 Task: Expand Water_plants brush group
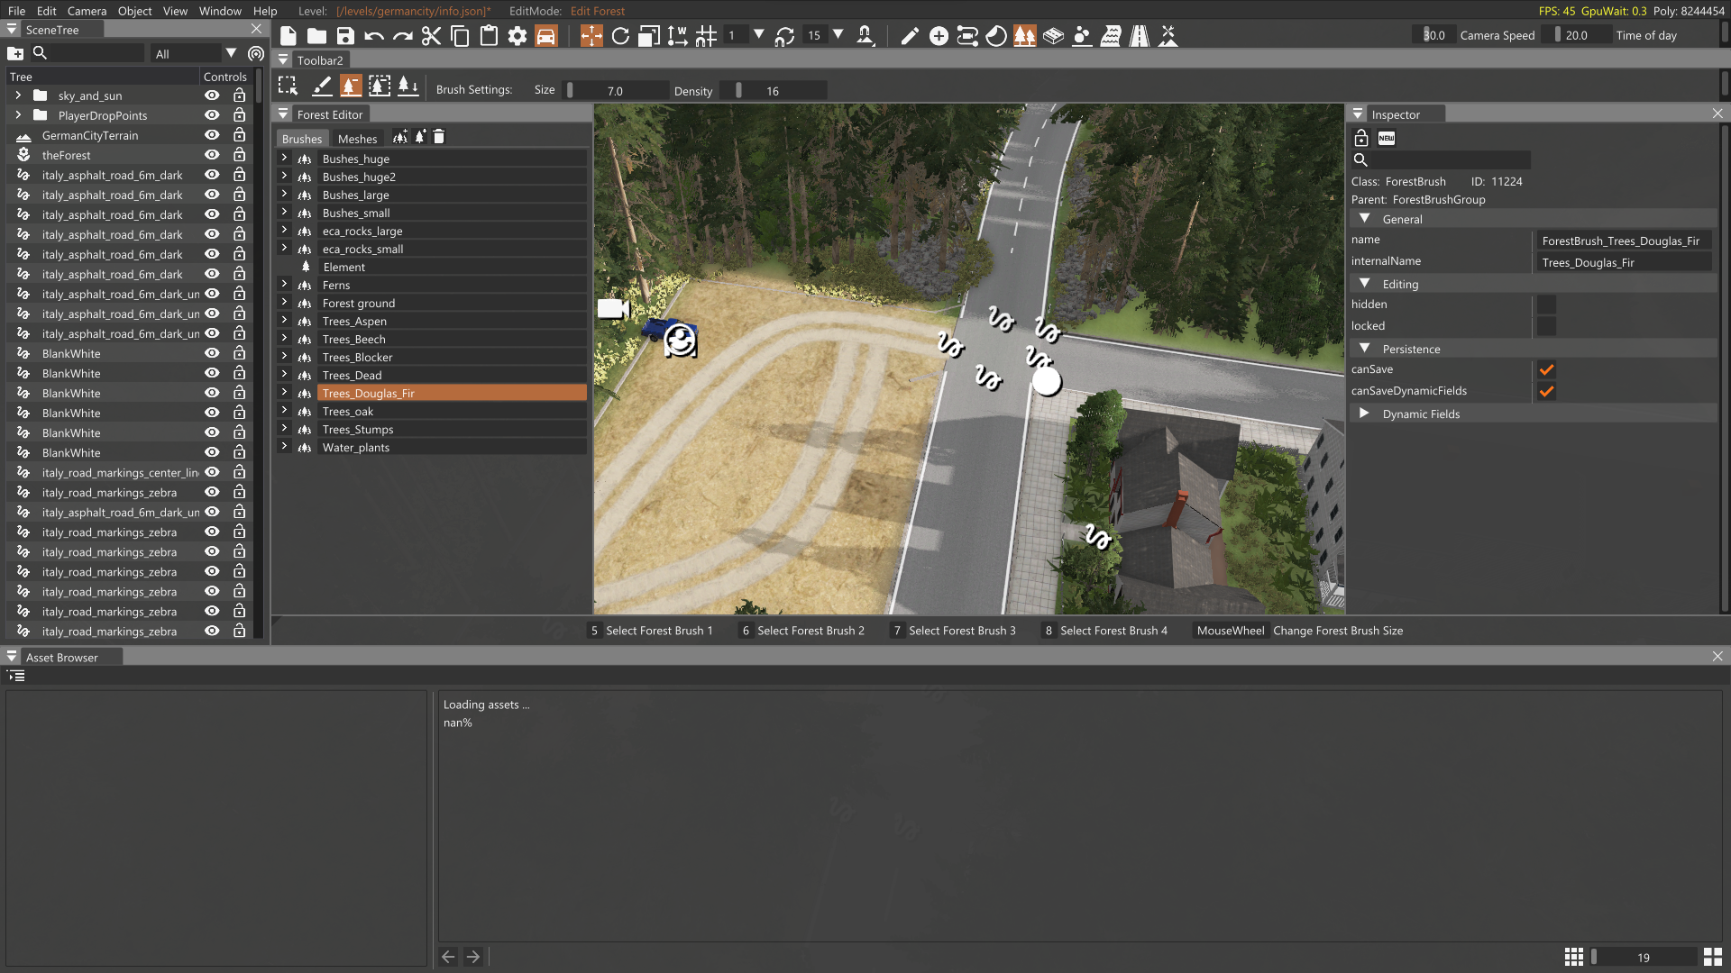[x=284, y=447]
